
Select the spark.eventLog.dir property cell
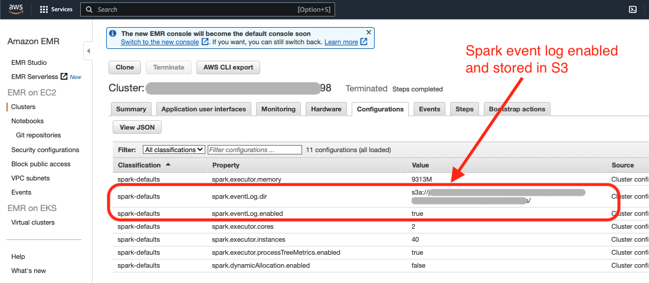(240, 196)
